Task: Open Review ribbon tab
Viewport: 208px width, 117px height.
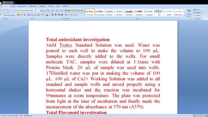Action: 51,6
